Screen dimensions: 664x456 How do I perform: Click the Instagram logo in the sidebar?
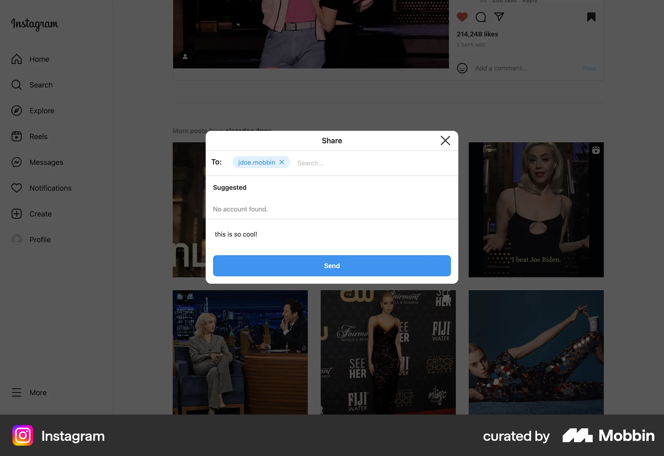coord(34,25)
